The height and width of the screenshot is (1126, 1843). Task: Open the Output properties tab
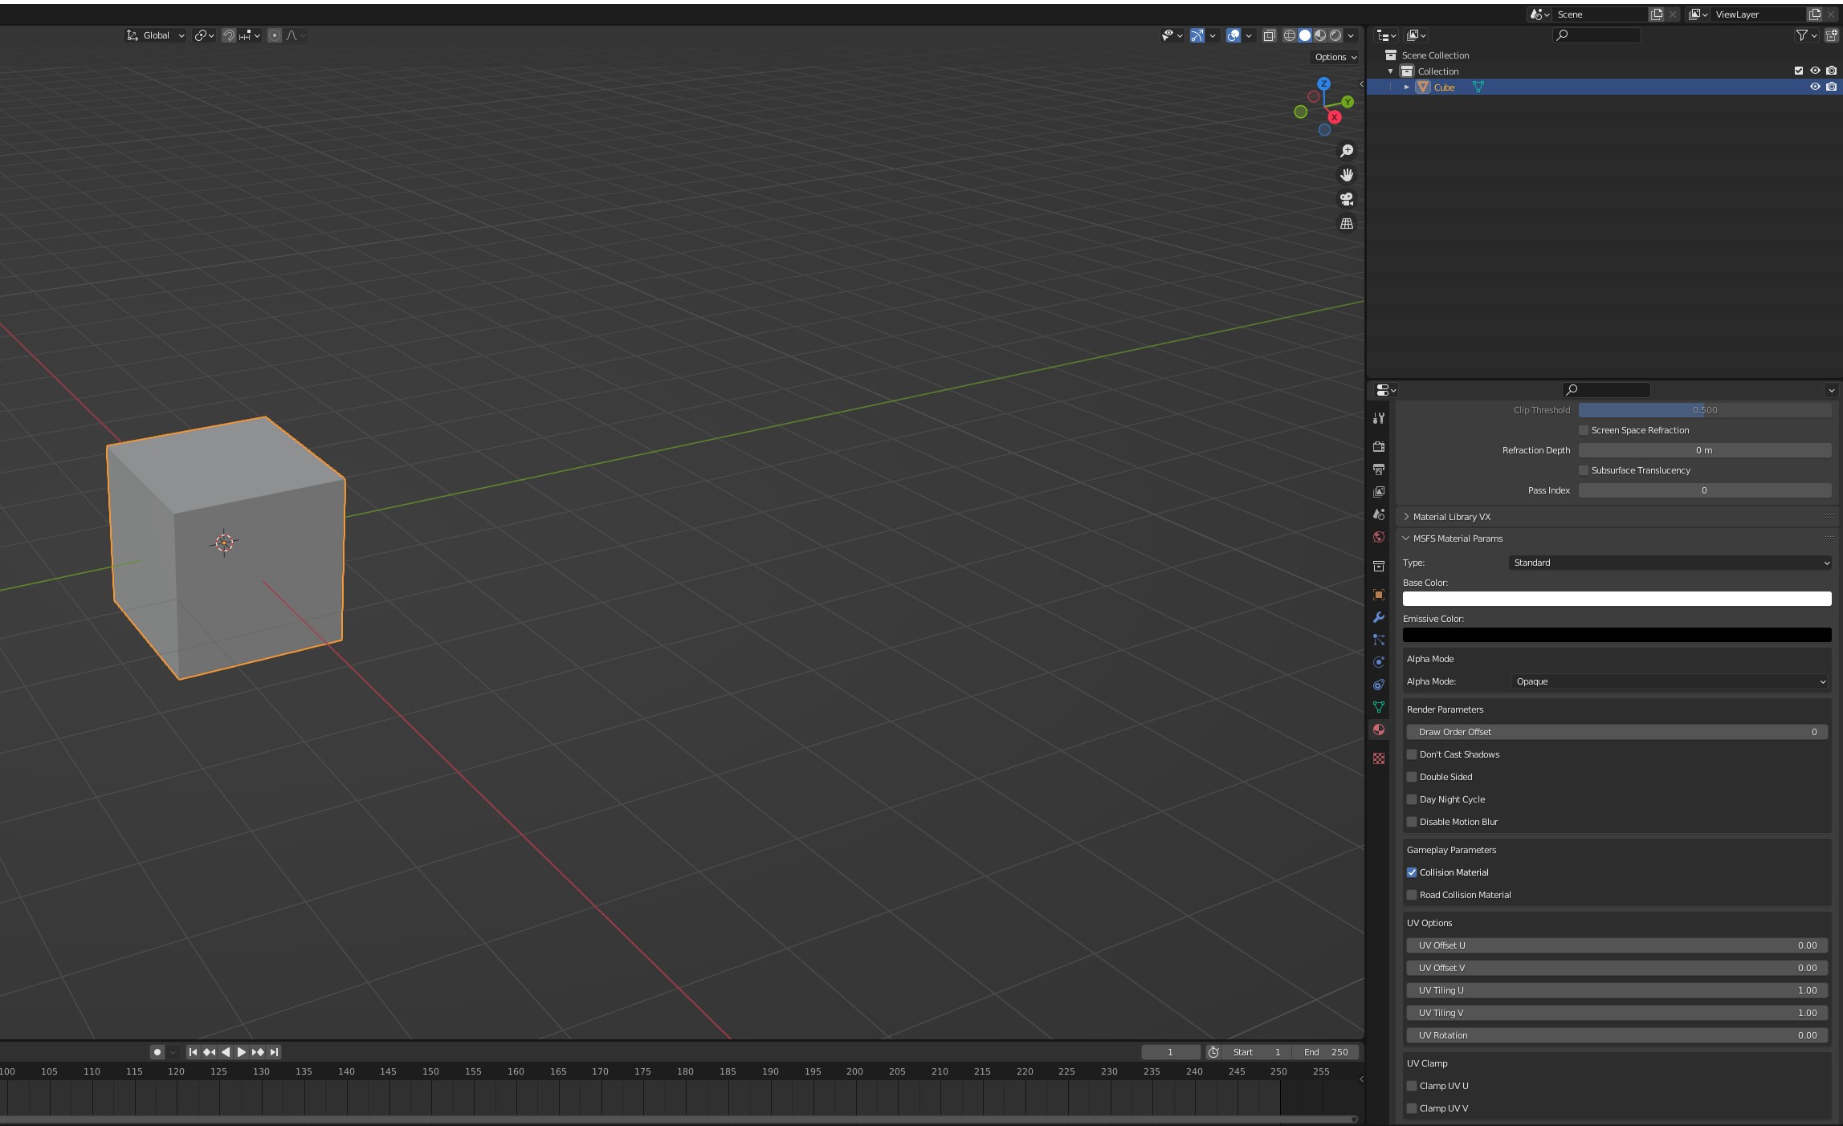pyautogui.click(x=1379, y=469)
